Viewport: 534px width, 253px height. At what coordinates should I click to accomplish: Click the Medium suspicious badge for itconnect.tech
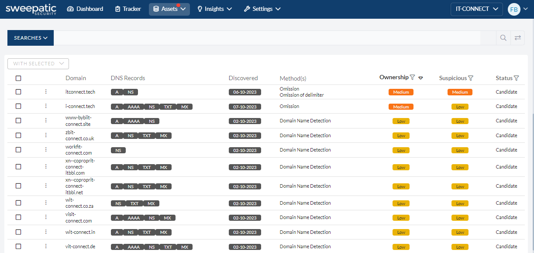460,92
